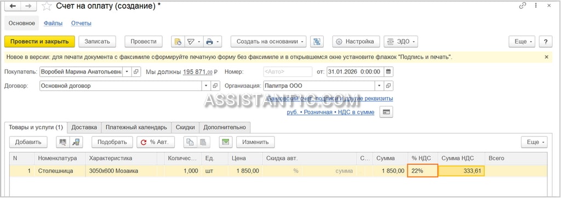Screen dimensions: 561x199
Task: Select the Столешница nomenclature cell
Action: [60, 170]
